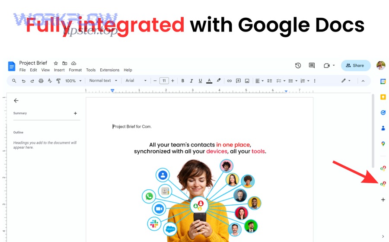Viewport: 389px width, 242px height.
Task: Open the Edit menu
Action: point(33,70)
